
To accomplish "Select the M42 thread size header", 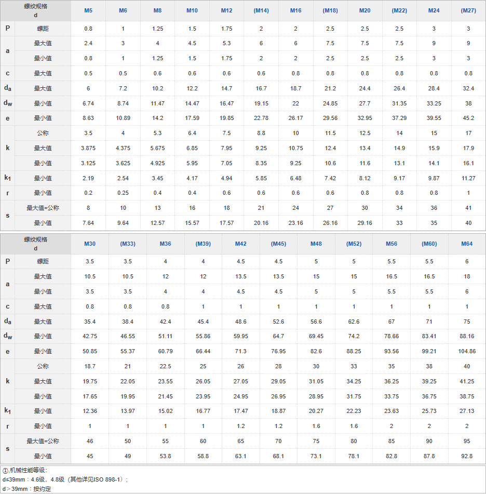I will [x=241, y=244].
